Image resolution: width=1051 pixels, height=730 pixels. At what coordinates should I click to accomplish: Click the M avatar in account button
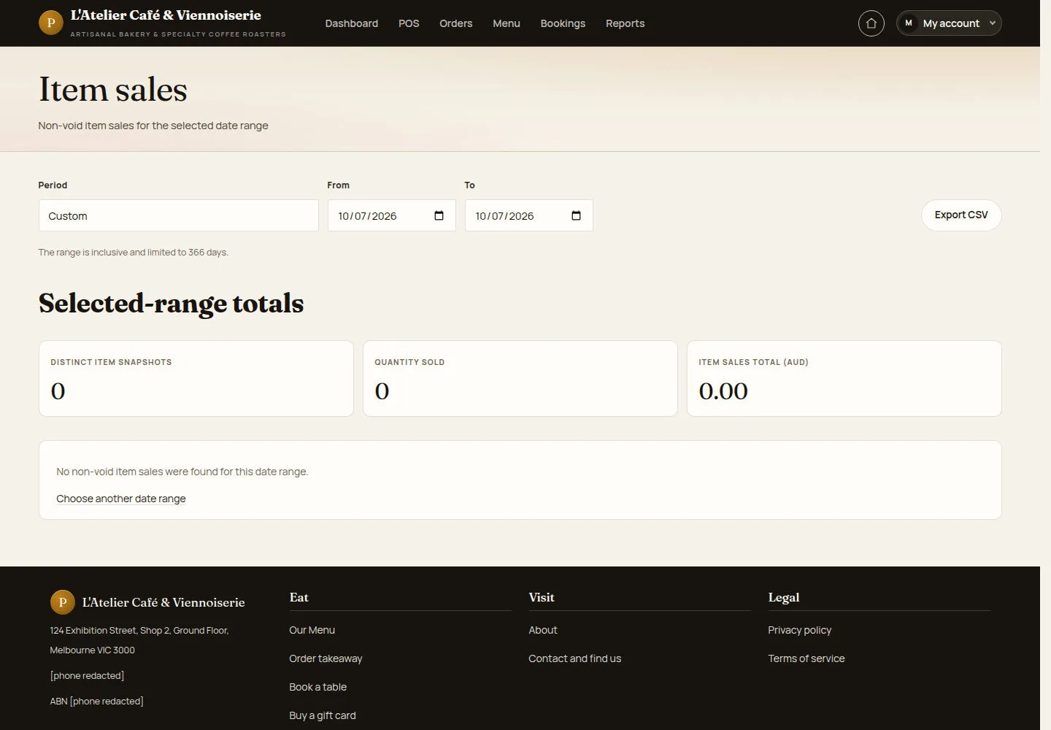point(909,23)
